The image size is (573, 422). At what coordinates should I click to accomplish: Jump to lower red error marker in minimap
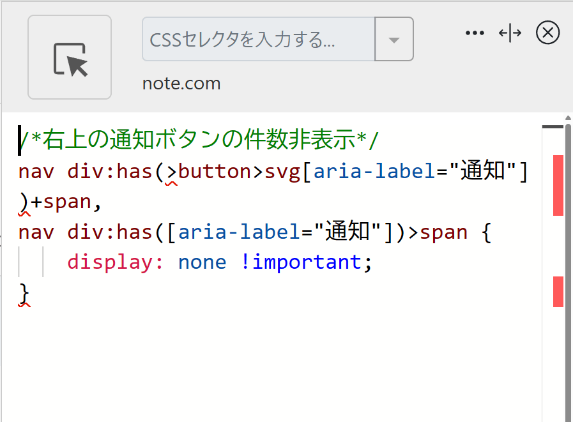point(558,292)
